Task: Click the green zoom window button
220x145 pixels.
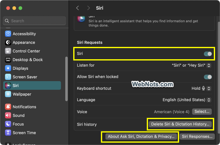Action: [20, 8]
